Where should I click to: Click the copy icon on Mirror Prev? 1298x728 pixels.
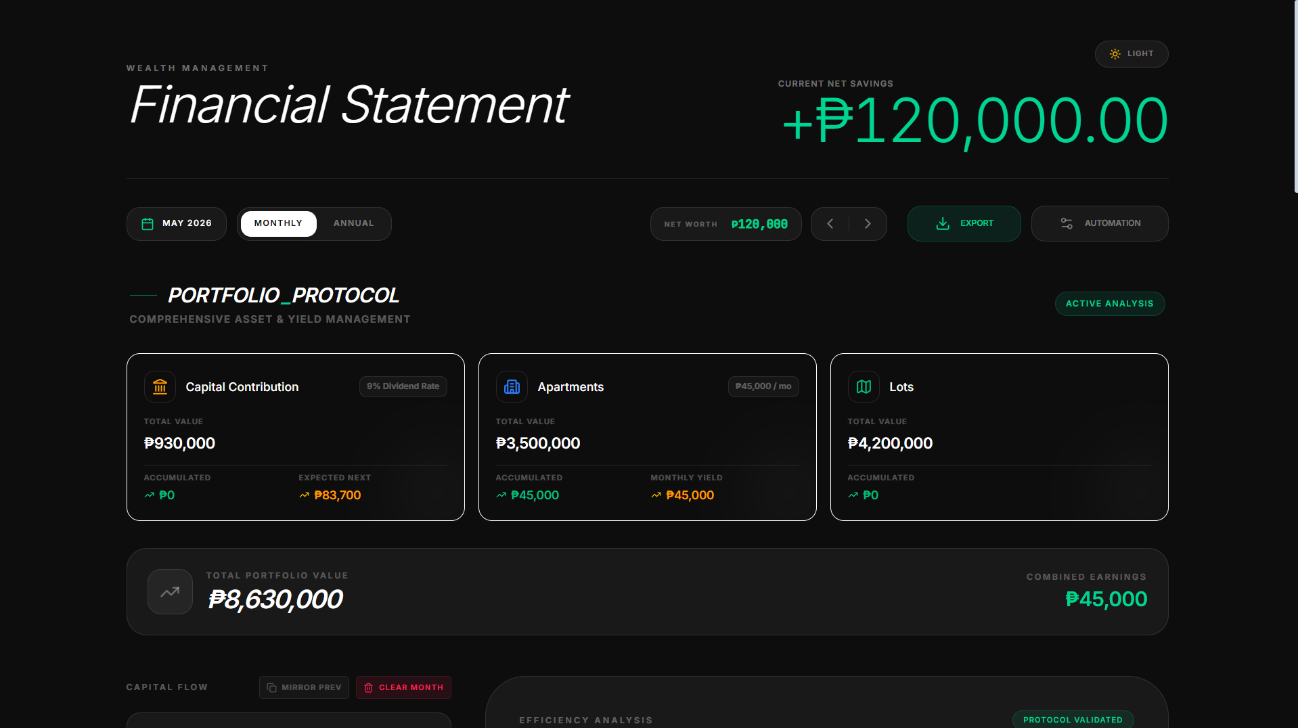(x=271, y=688)
